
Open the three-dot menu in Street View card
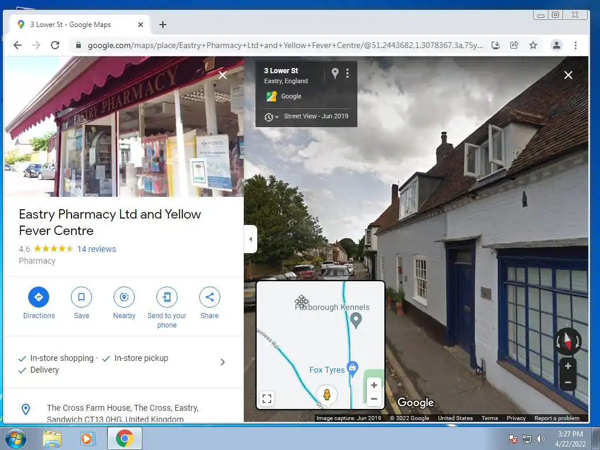point(347,73)
